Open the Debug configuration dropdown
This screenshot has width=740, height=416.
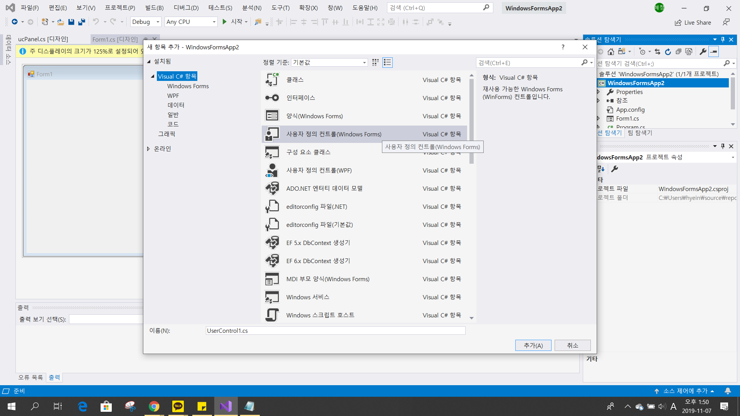145,22
